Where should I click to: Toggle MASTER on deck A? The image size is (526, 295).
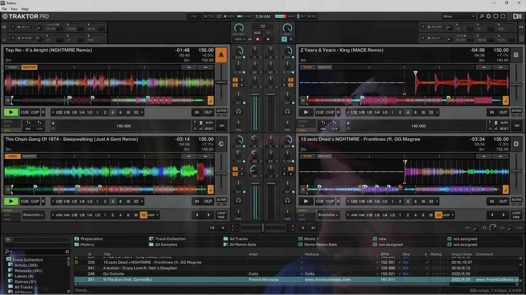point(29,67)
